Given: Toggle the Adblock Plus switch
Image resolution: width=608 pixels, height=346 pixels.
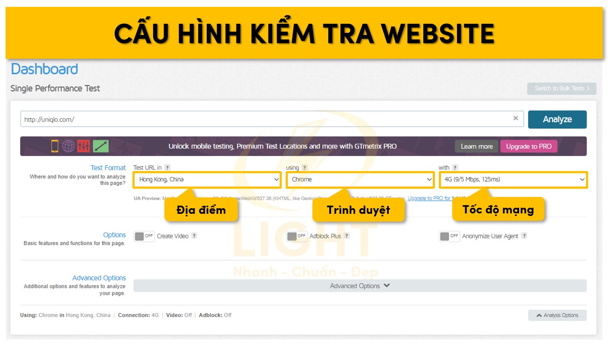Looking at the screenshot, I should (x=297, y=236).
